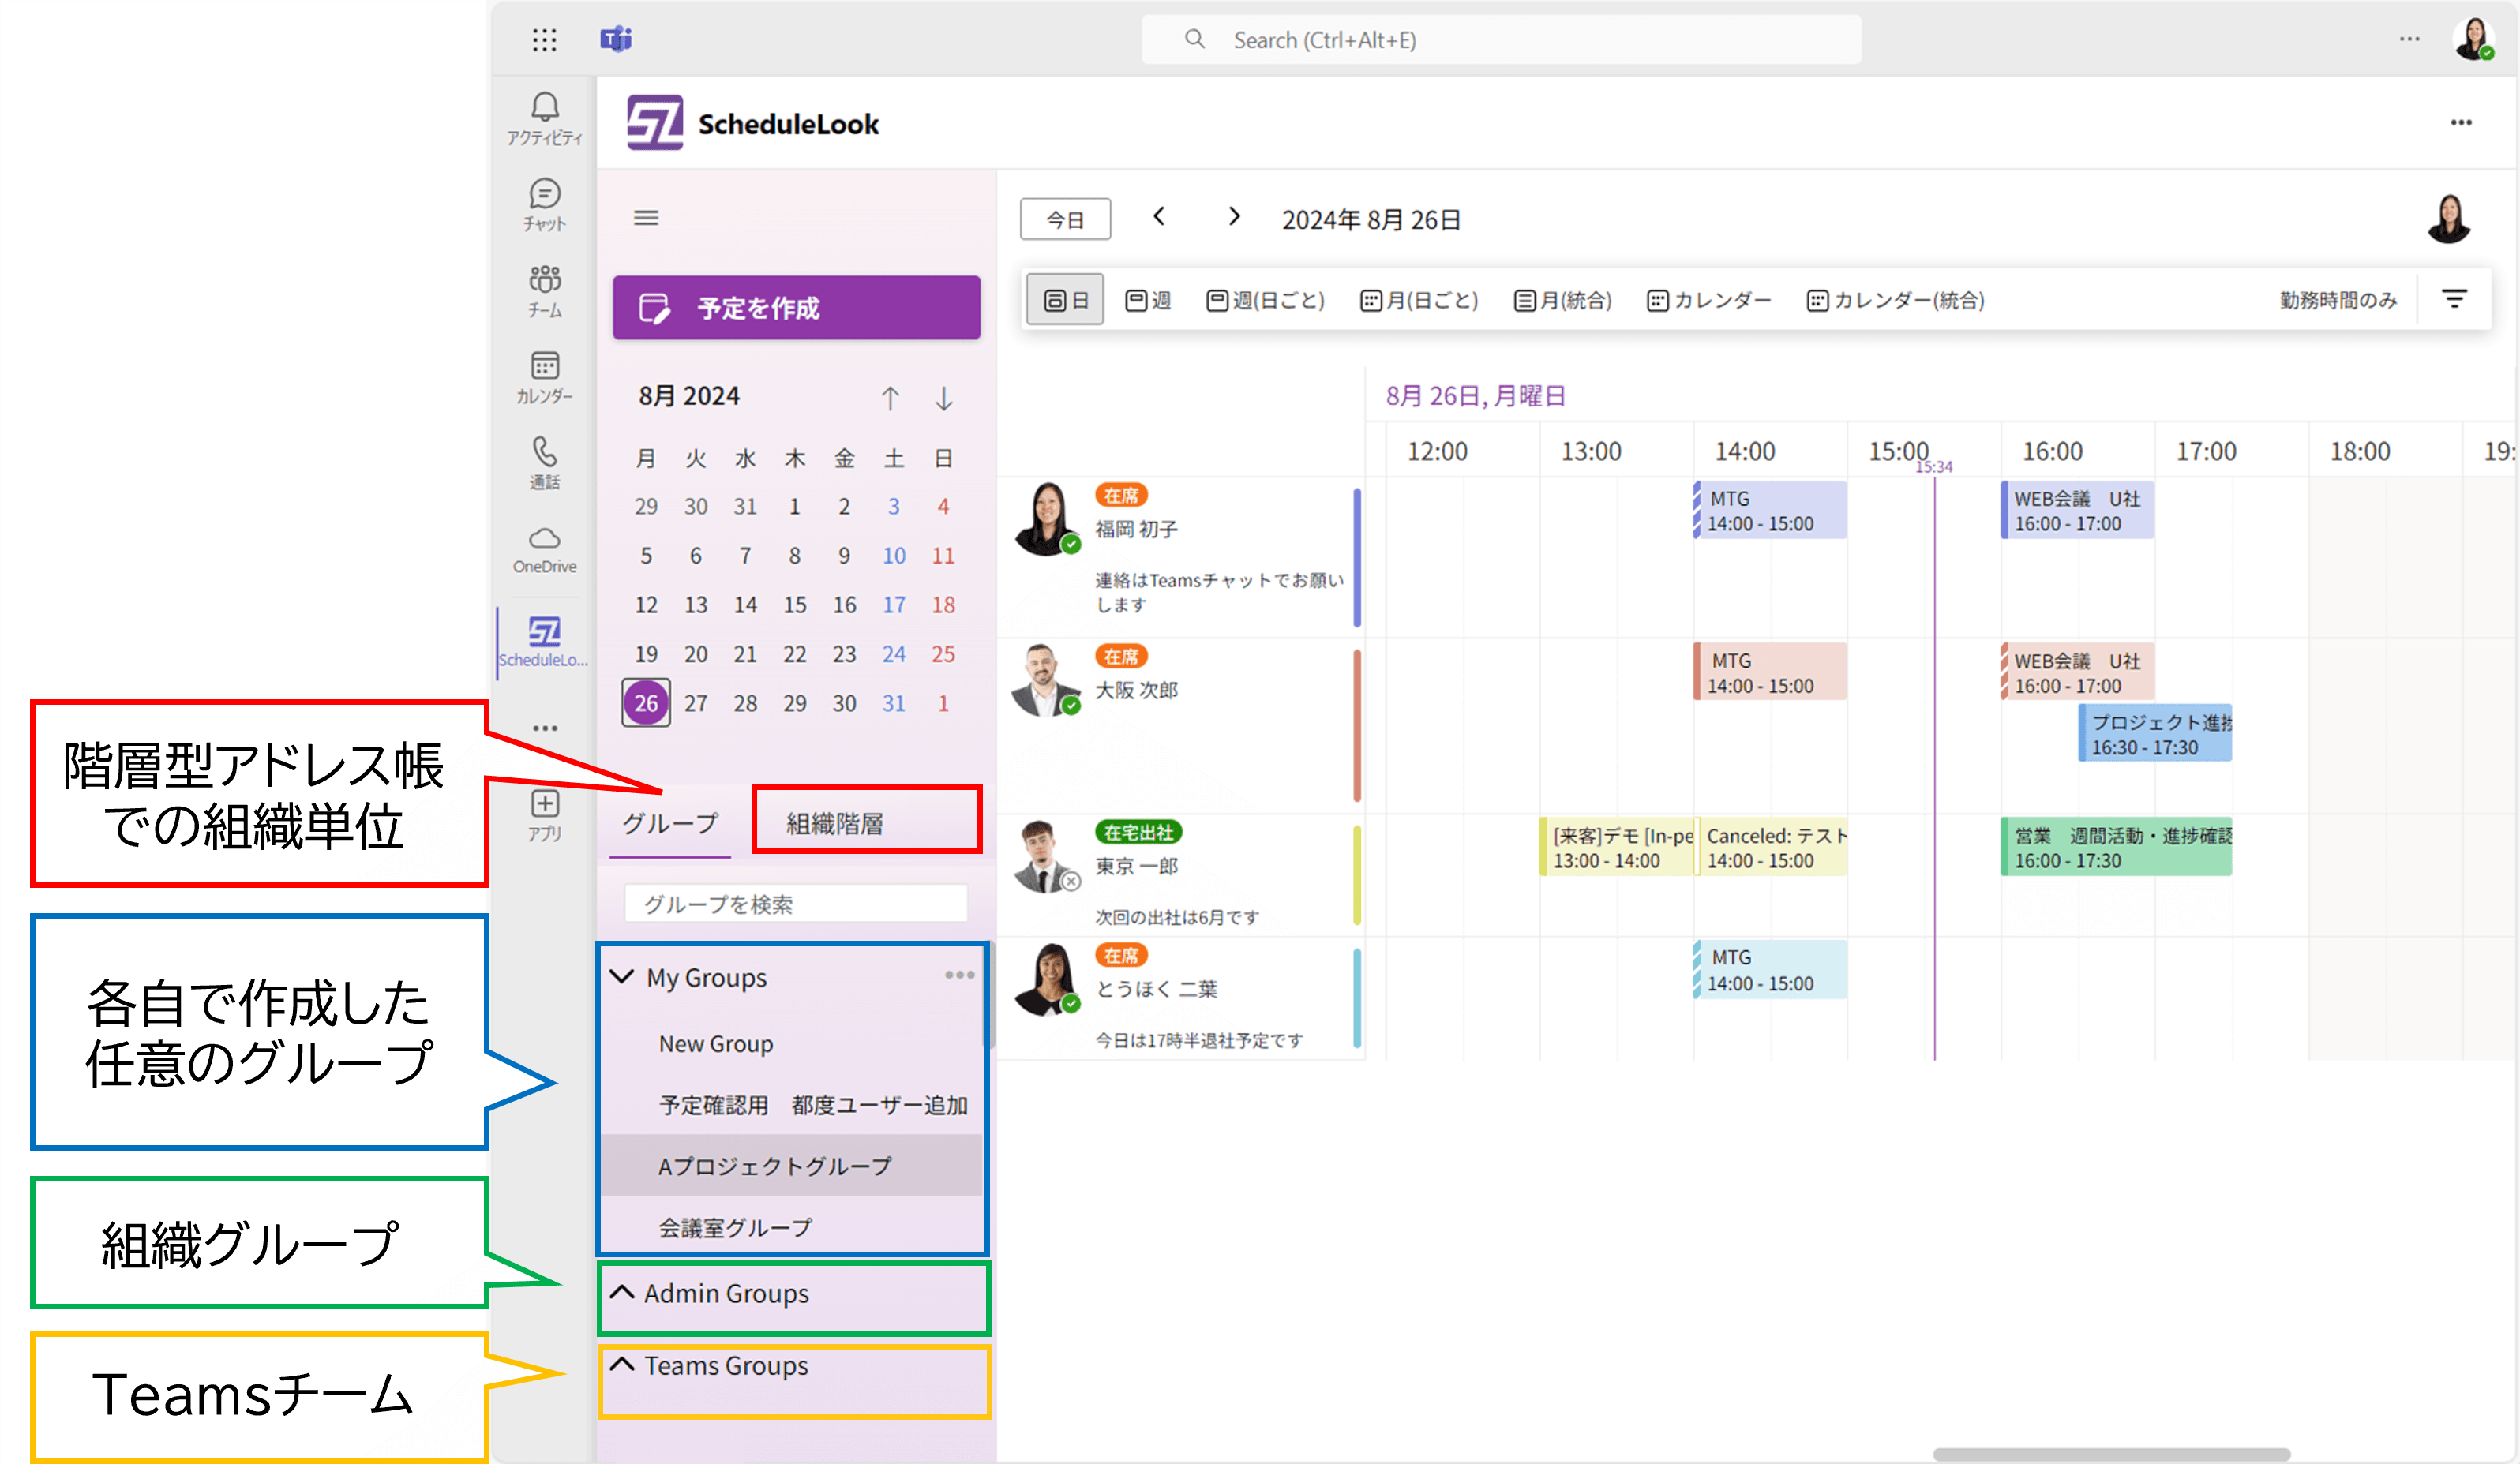Click the hamburger menu above 予定を作成
This screenshot has height=1464, width=2520.
pyautogui.click(x=646, y=217)
